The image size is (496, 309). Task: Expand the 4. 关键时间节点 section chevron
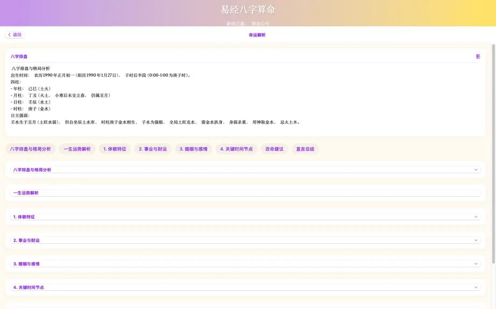(476, 287)
